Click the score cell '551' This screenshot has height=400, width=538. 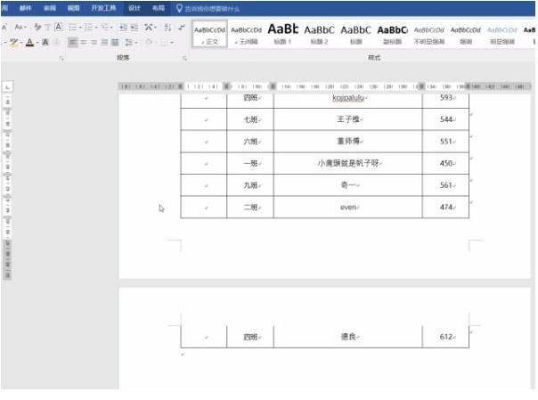tap(445, 142)
